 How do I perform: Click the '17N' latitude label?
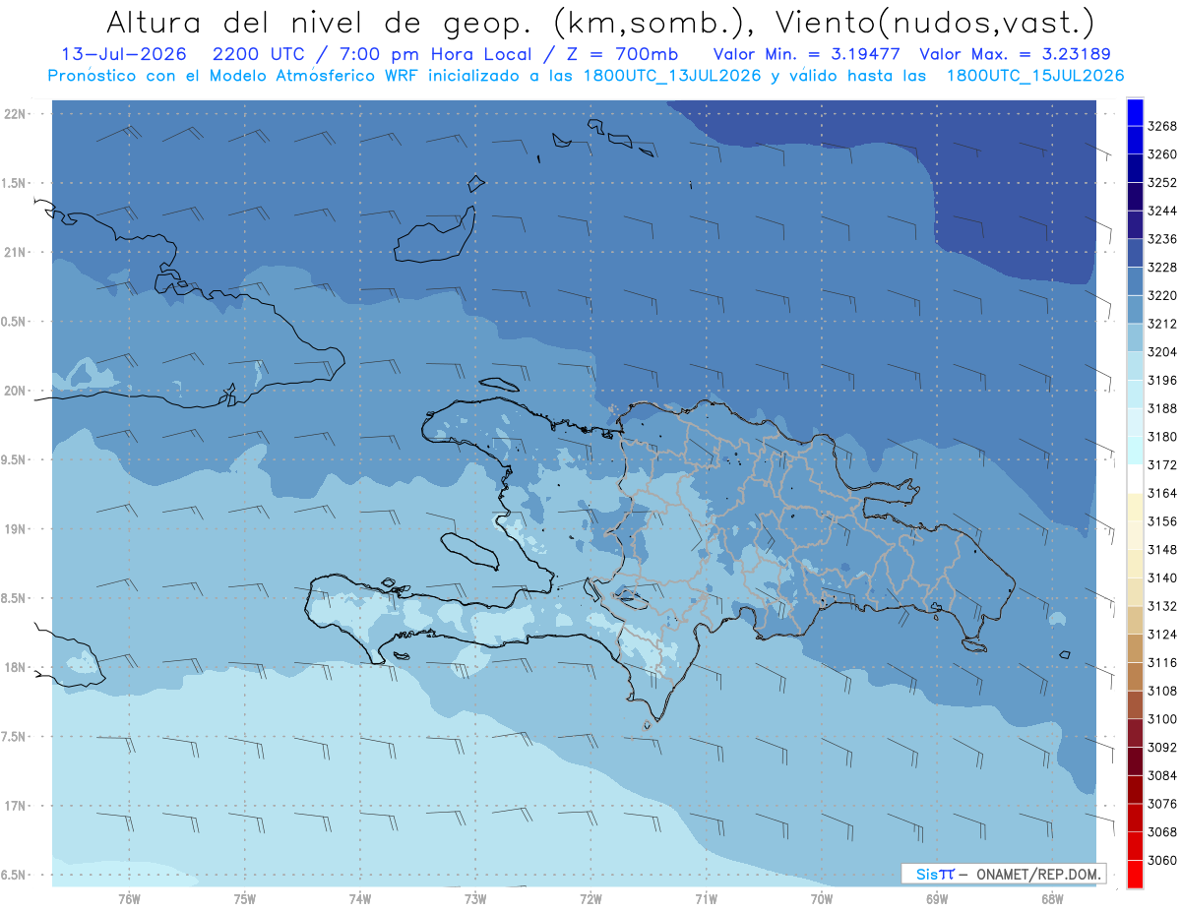coord(15,806)
